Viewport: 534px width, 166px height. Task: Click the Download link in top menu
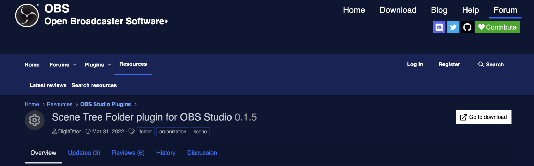(398, 10)
